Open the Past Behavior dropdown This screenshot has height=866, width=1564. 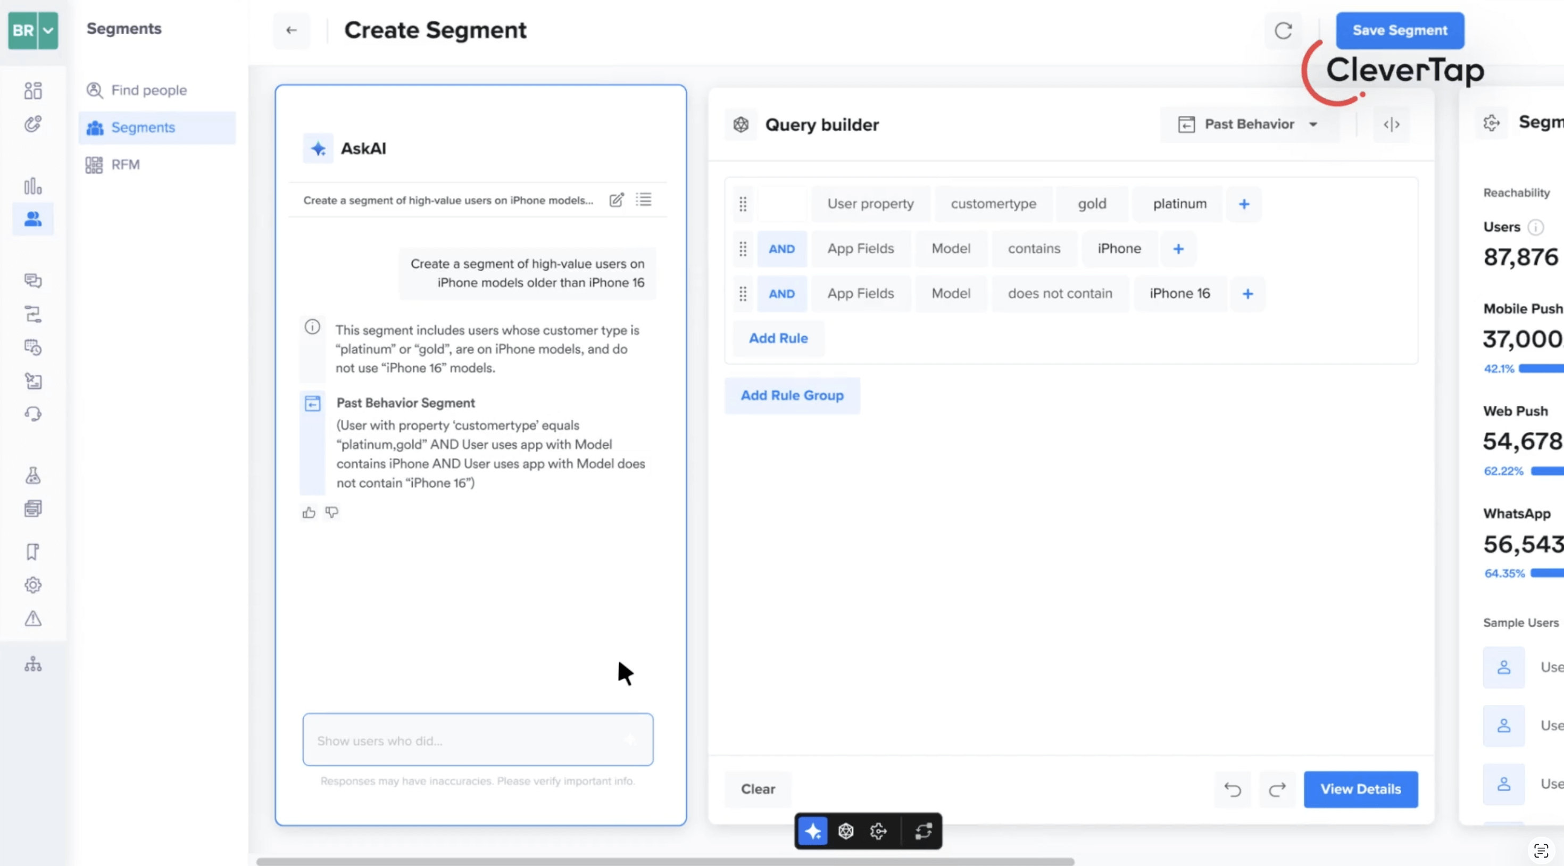(1250, 124)
